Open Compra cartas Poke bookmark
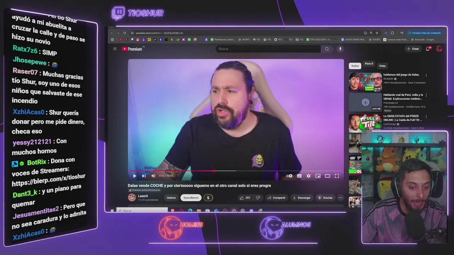 click(x=395, y=40)
